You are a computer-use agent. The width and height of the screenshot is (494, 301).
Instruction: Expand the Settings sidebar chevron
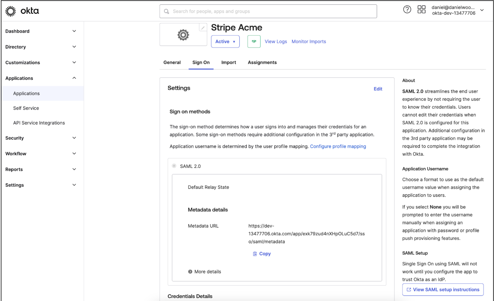click(74, 185)
